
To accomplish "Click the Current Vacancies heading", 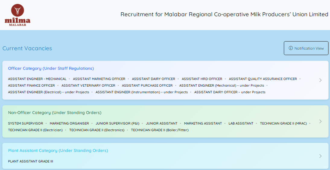I will (x=27, y=48).
